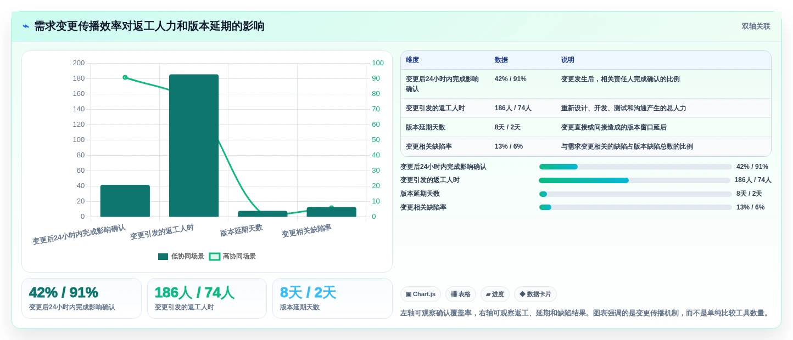This screenshot has height=340, width=793.
Task: Click the 8天 / 2天 data card
Action: click(x=332, y=298)
